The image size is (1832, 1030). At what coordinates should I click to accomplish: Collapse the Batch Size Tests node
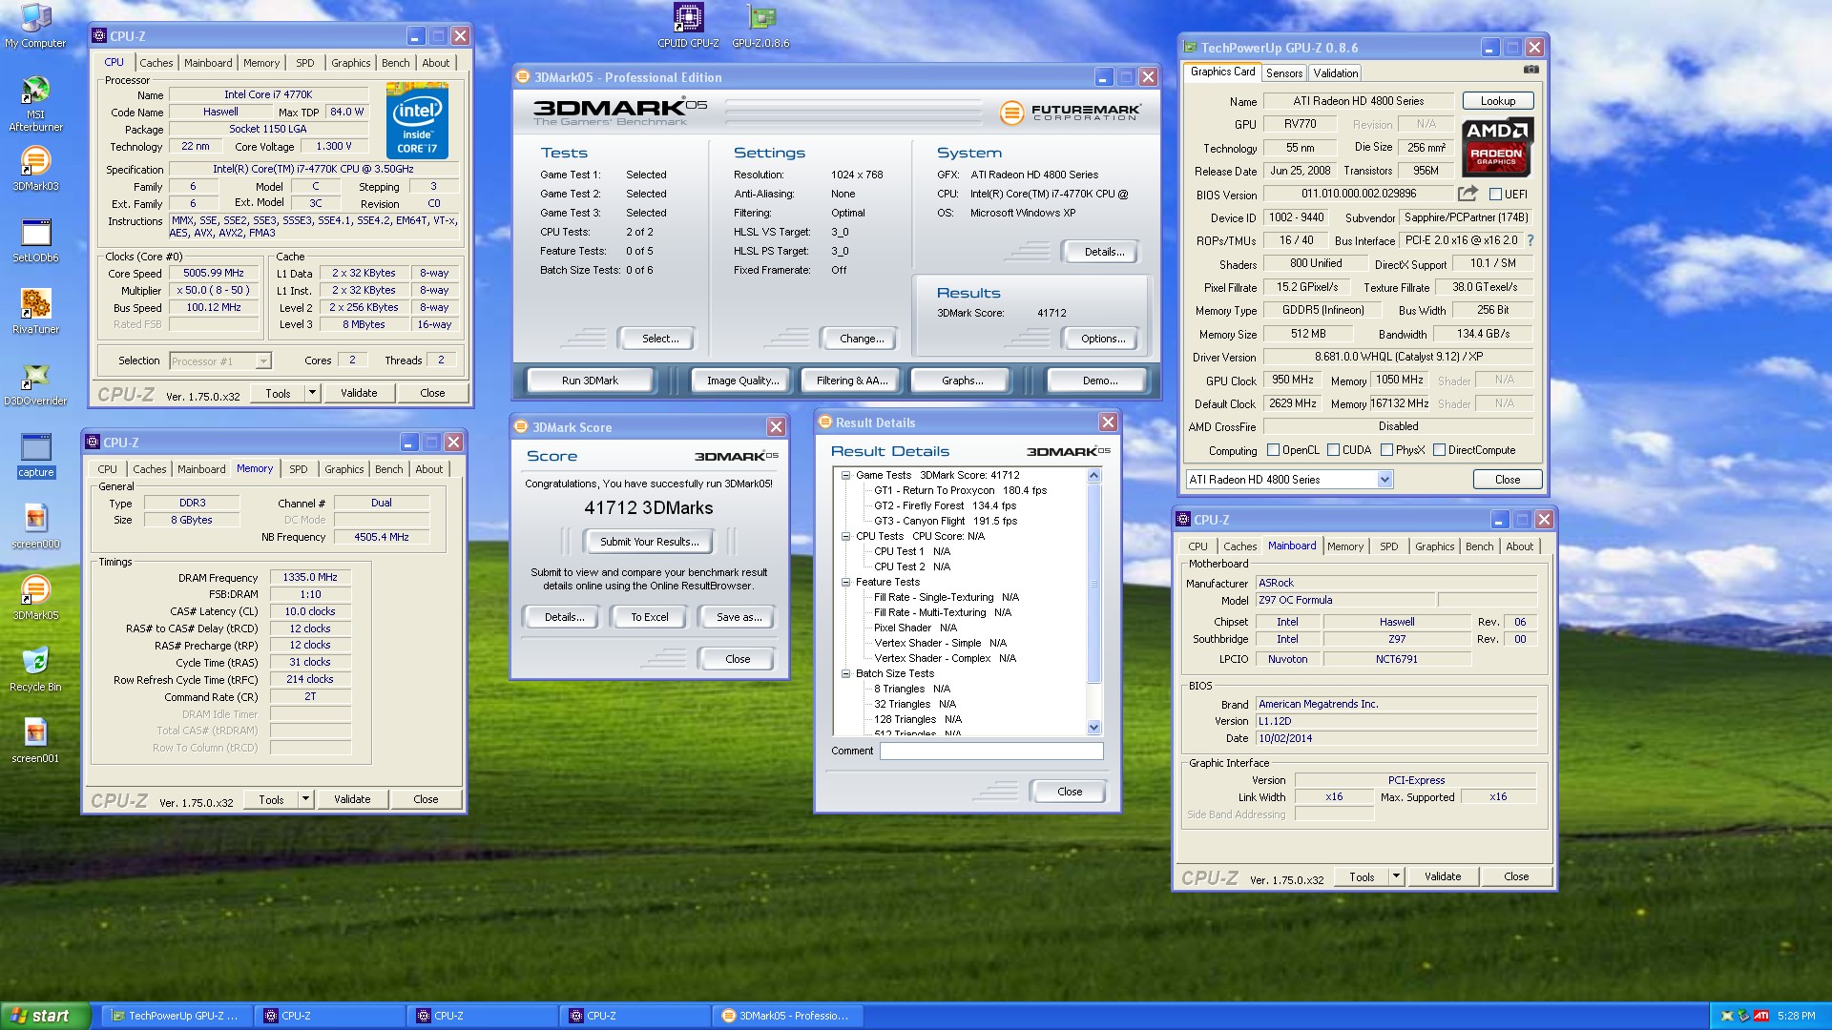click(845, 673)
